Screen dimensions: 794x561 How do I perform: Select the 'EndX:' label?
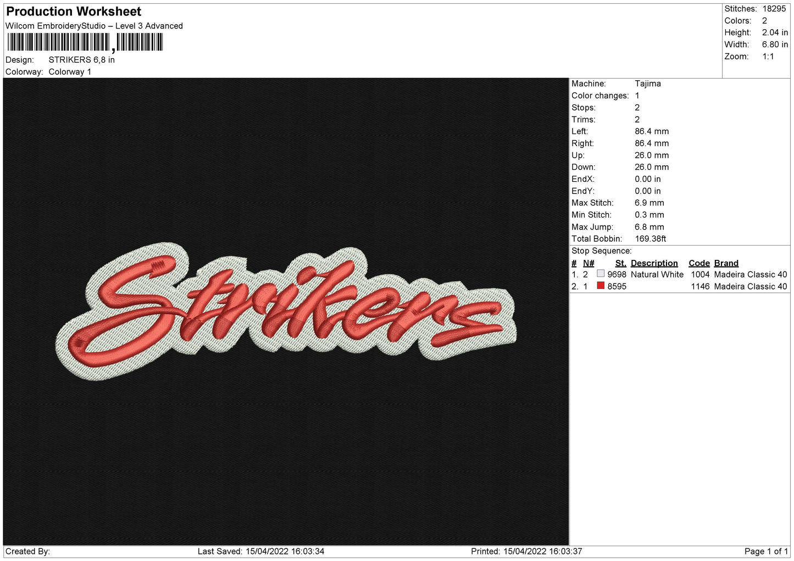583,179
